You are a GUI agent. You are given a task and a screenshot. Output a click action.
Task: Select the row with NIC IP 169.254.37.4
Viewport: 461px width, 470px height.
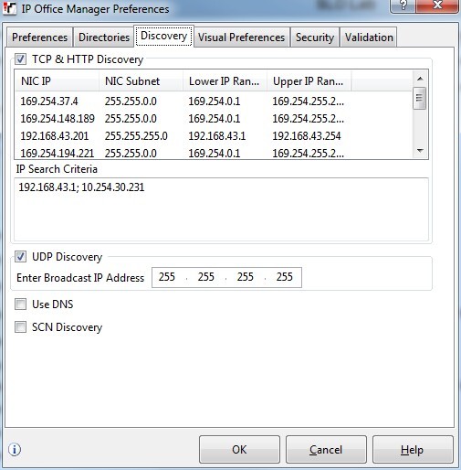click(214, 101)
